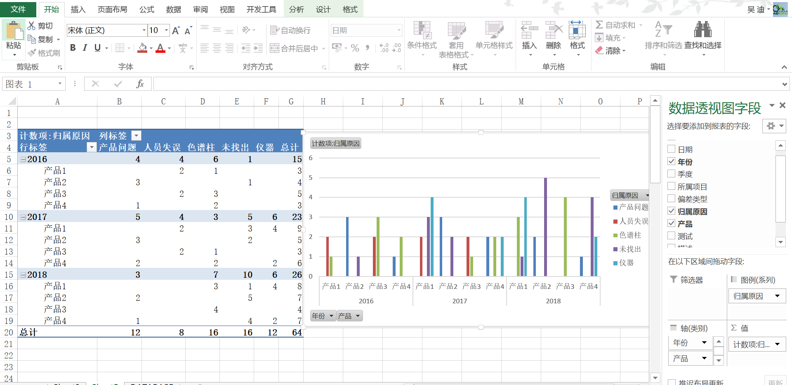Click the font color red A swatch

click(x=160, y=48)
